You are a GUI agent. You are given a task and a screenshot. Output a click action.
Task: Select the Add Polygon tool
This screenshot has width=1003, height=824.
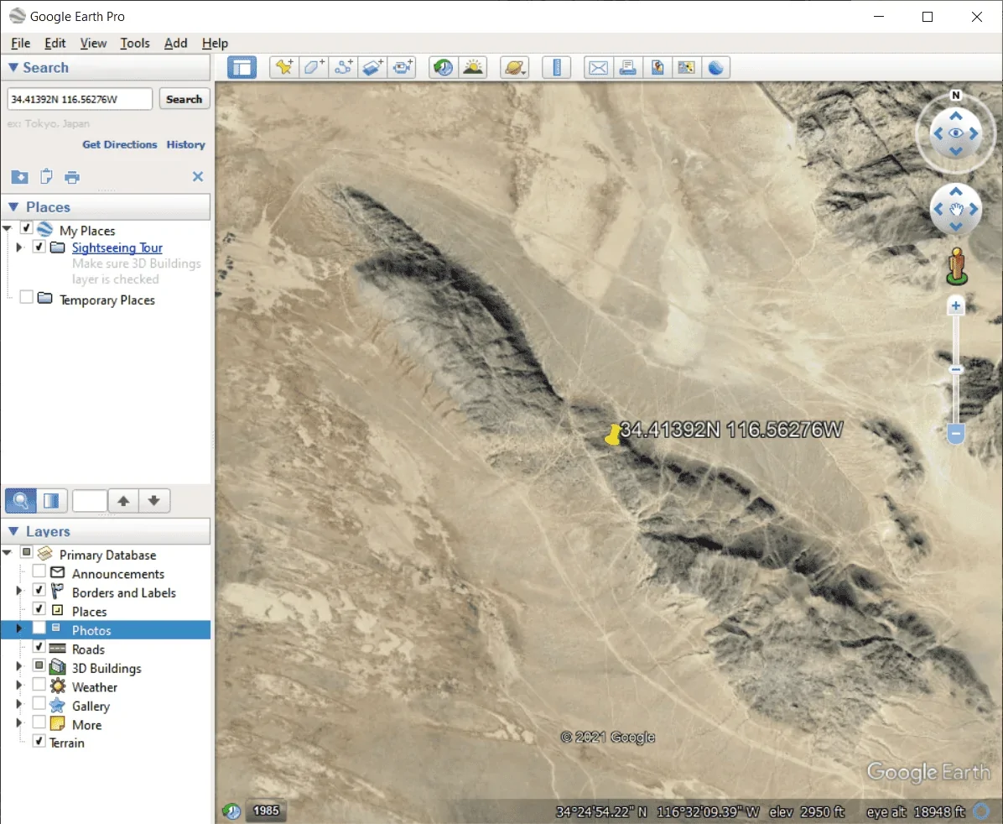click(314, 68)
